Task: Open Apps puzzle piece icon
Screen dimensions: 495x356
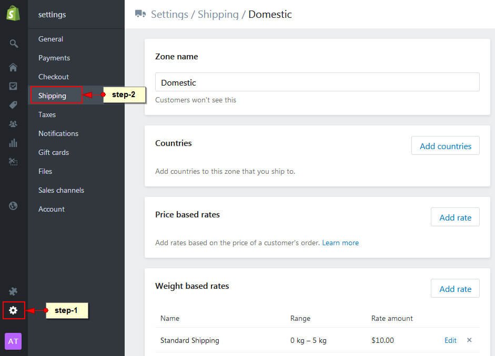Action: (13, 291)
